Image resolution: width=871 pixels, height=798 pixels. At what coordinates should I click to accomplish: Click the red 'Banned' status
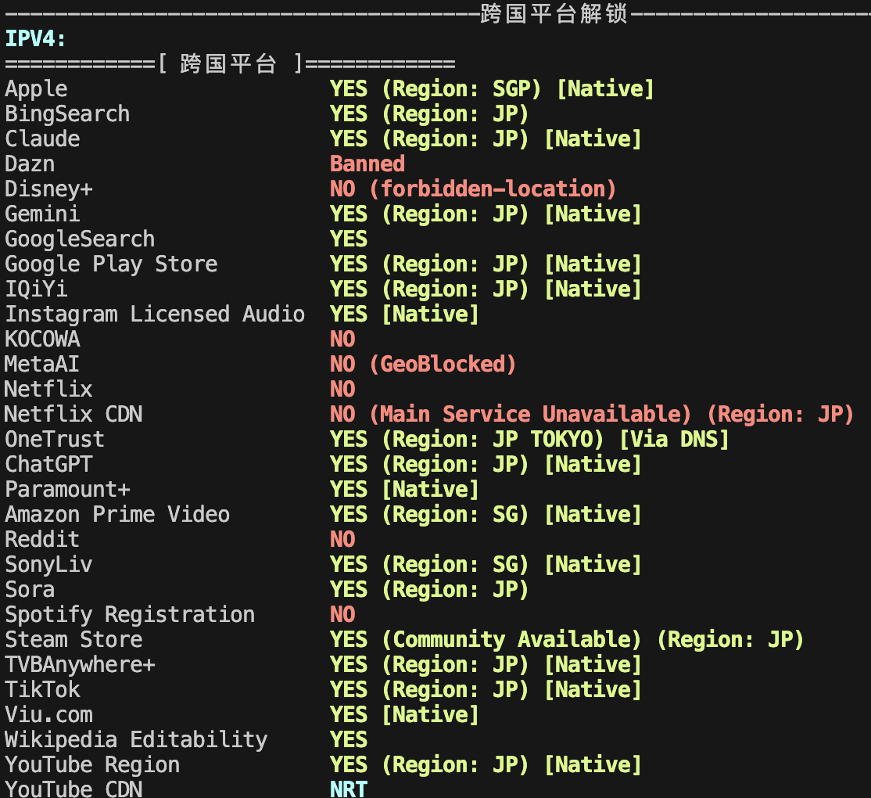pyautogui.click(x=367, y=164)
